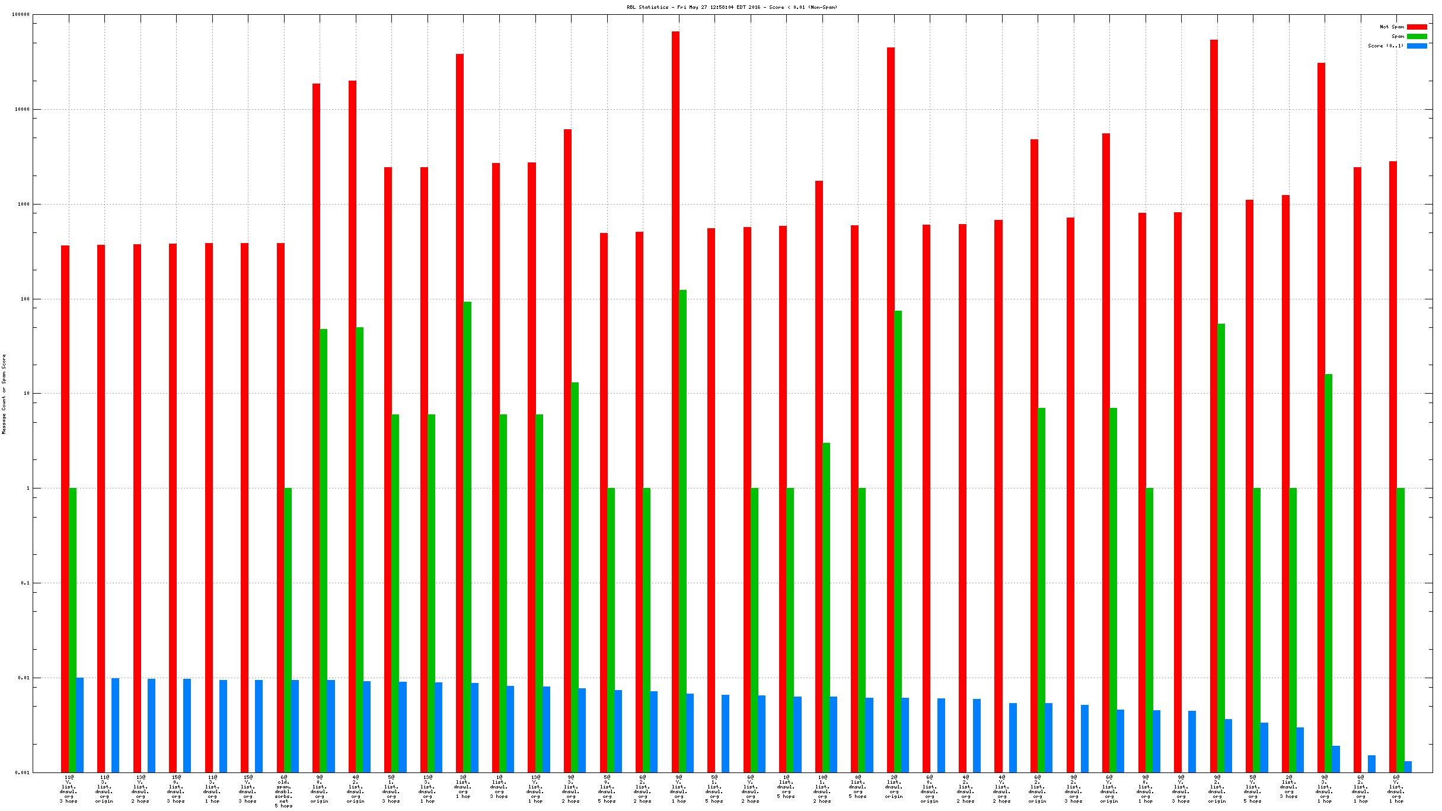Click the last blue Score bar on right
The image size is (1442, 811).
pyautogui.click(x=1408, y=767)
